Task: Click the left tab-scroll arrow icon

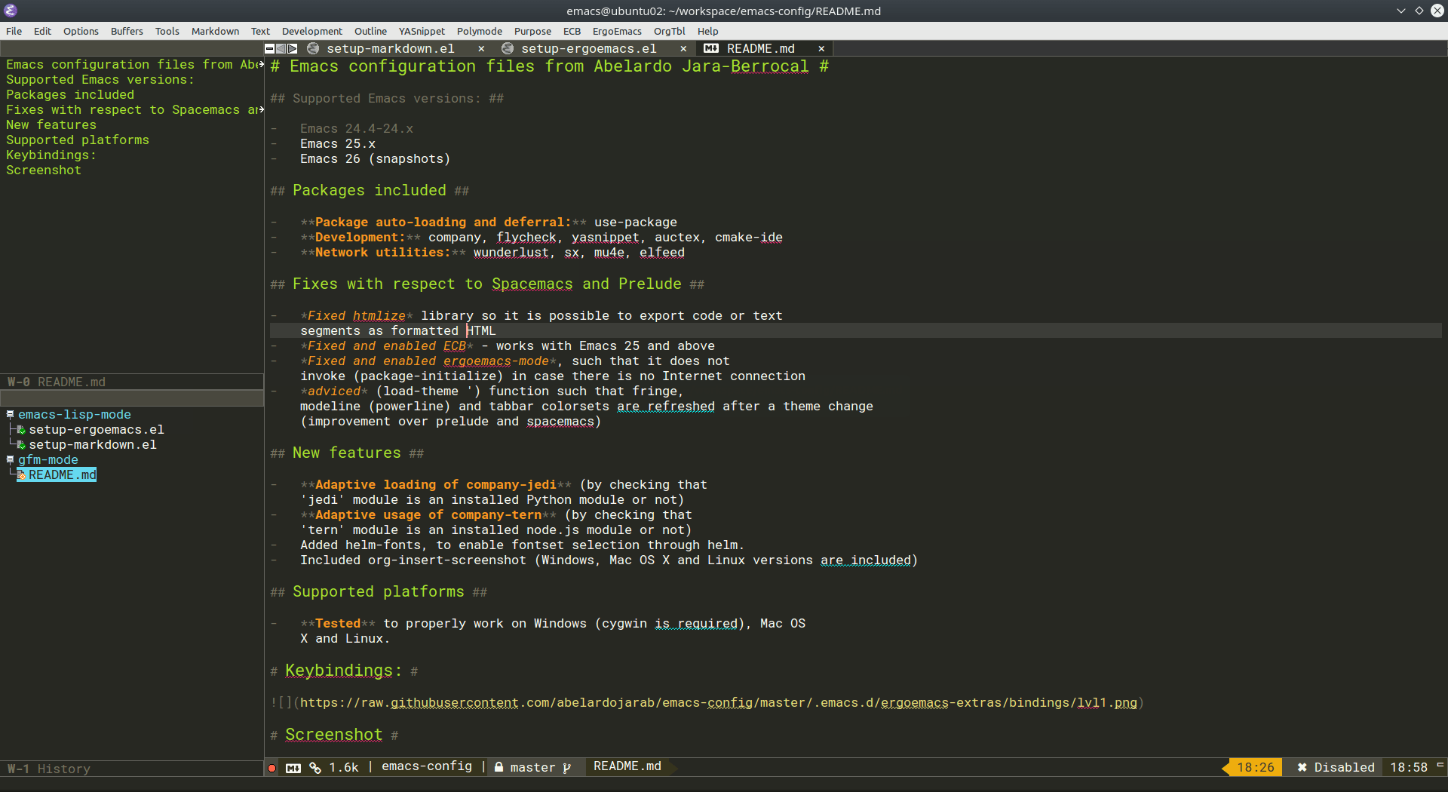Action: point(281,48)
